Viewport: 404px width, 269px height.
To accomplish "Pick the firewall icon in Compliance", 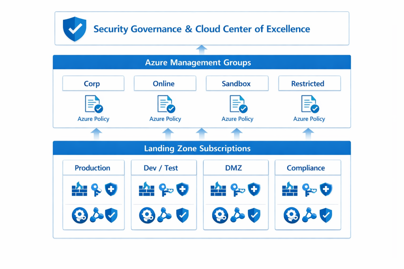I will coord(290,189).
